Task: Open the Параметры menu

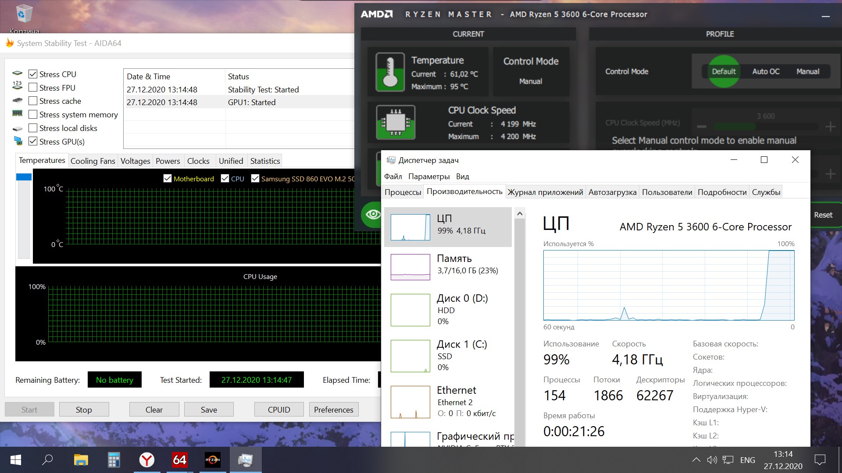Action: tap(428, 176)
